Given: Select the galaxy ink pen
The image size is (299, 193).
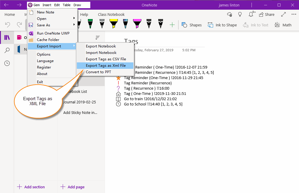Looking at the screenshot, I should [x=125, y=24].
